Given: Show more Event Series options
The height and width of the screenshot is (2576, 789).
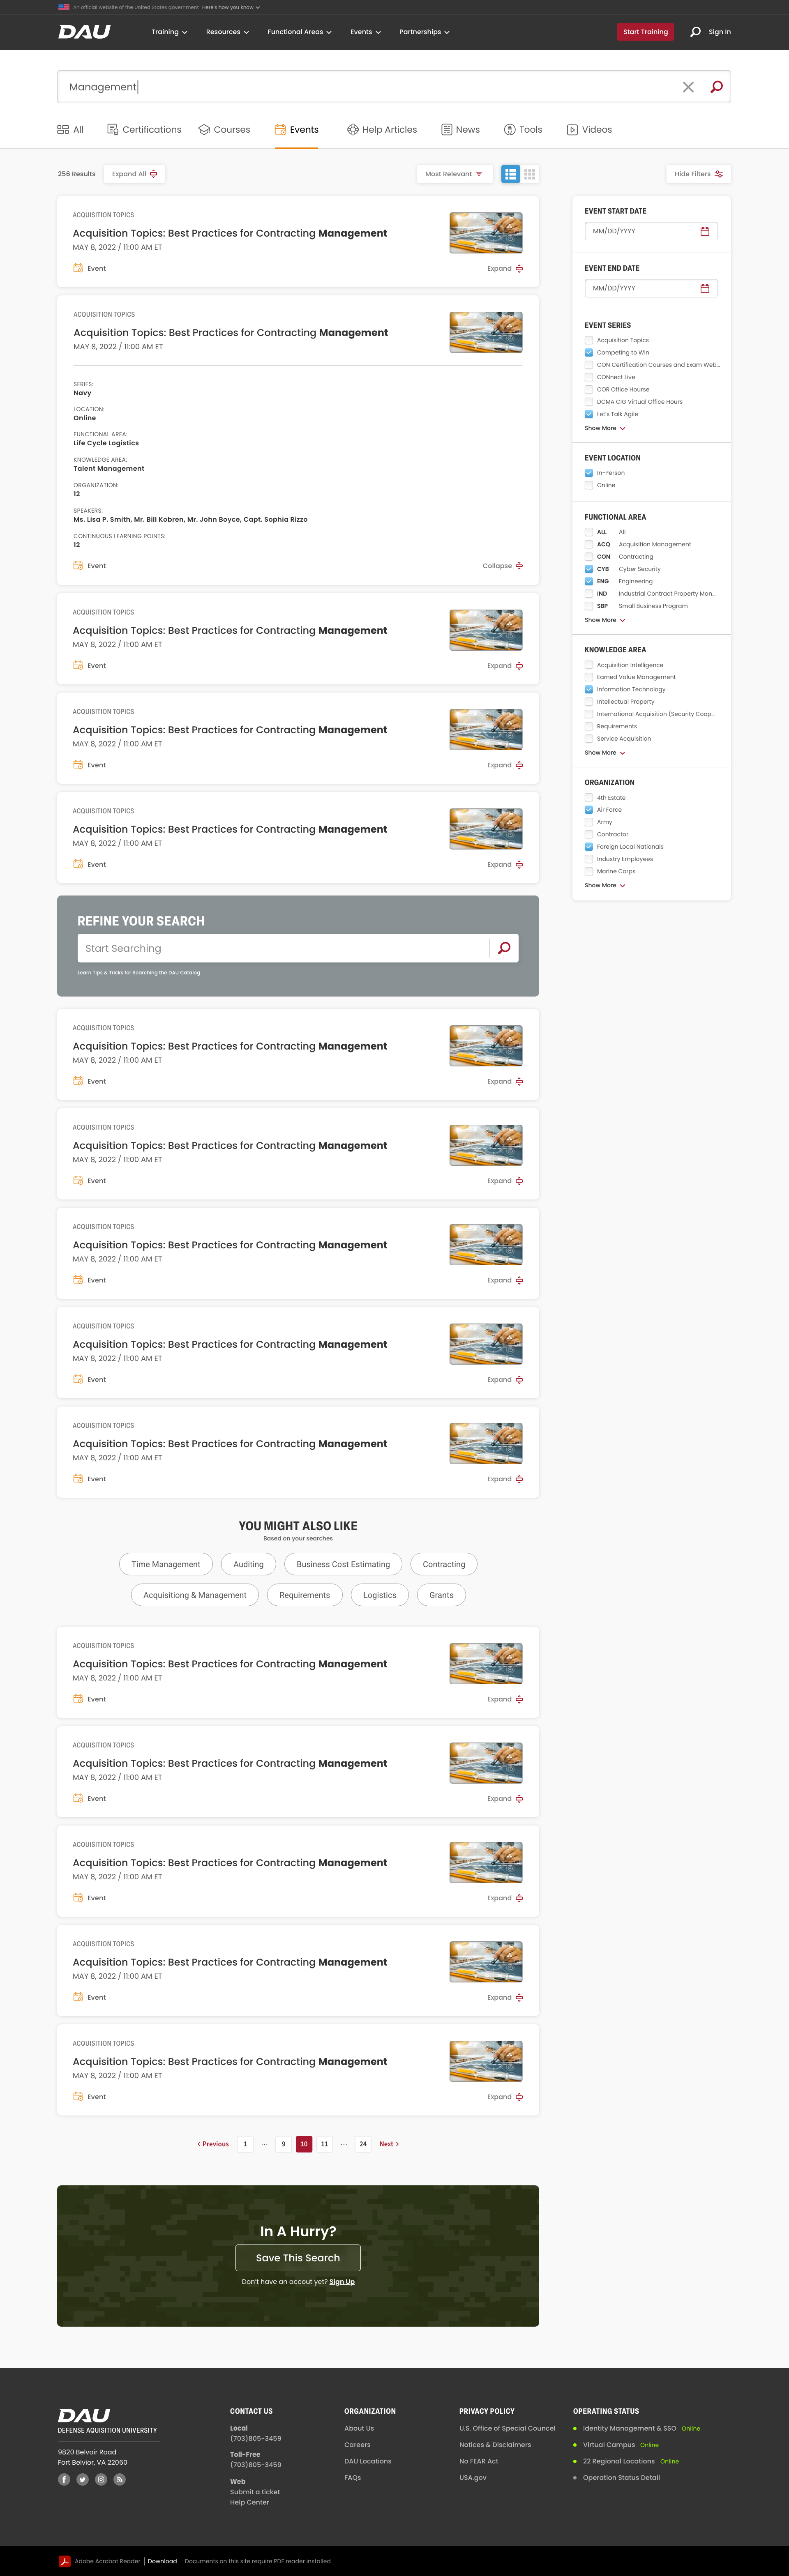Looking at the screenshot, I should (x=605, y=428).
